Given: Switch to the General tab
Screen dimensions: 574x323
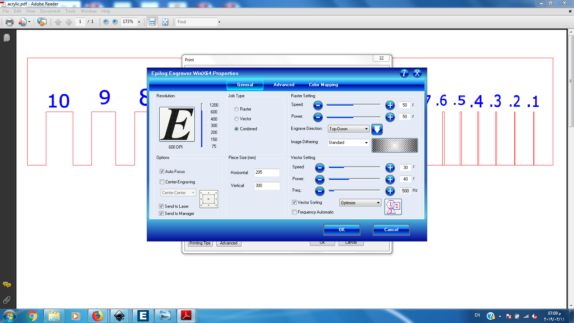Looking at the screenshot, I should coord(245,85).
